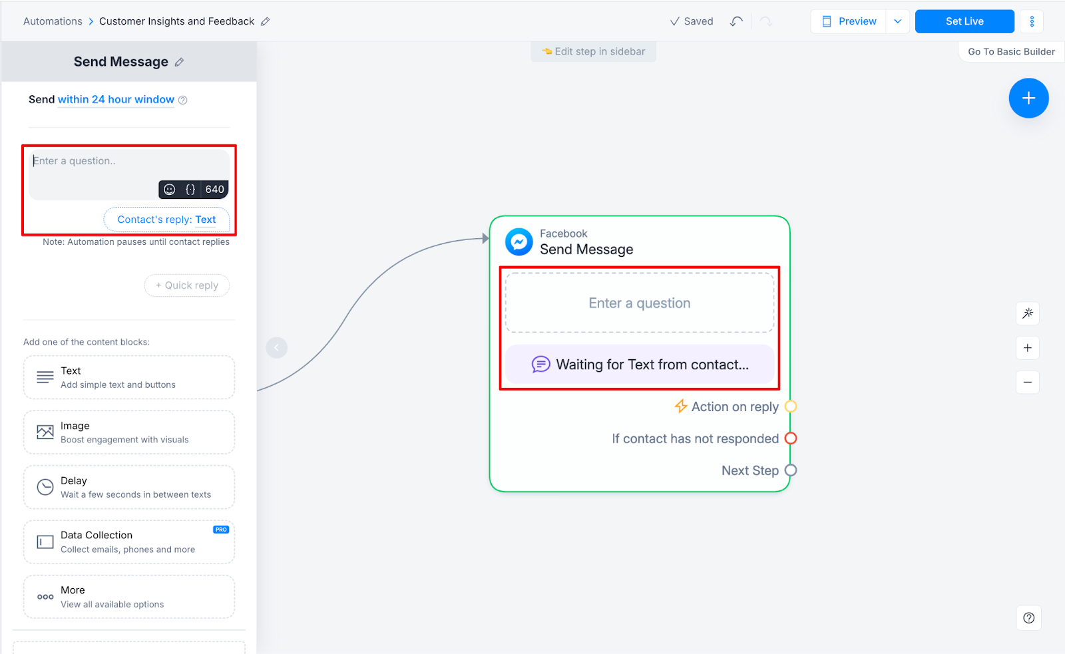Click the Next Step connector circle
Image resolution: width=1065 pixels, height=654 pixels.
(791, 470)
